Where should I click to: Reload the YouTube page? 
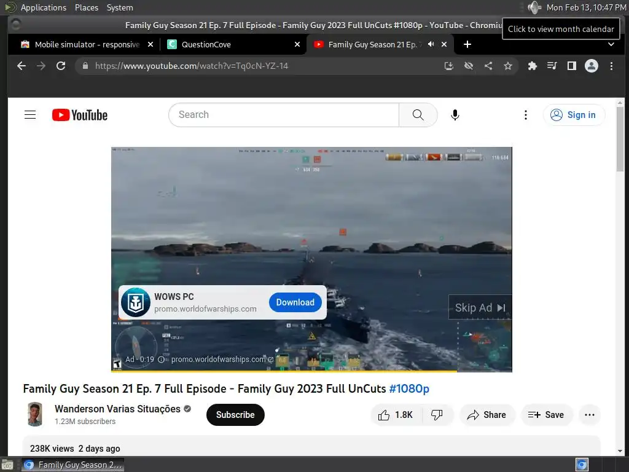(61, 66)
